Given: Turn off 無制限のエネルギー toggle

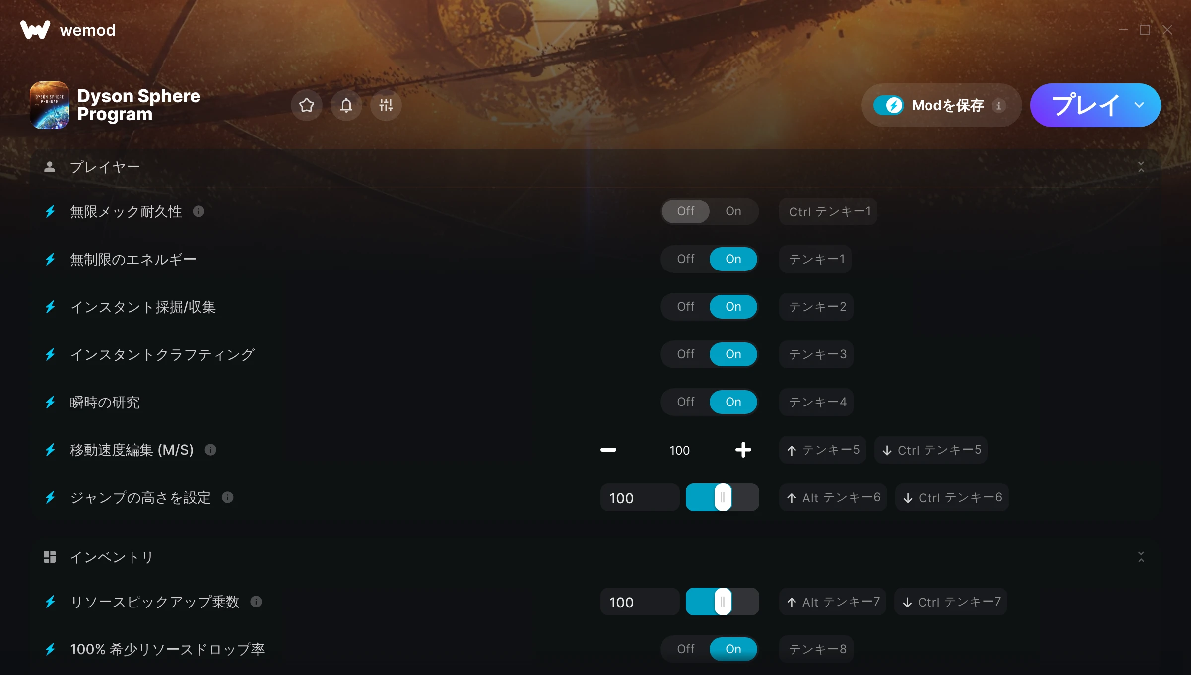Looking at the screenshot, I should [686, 259].
